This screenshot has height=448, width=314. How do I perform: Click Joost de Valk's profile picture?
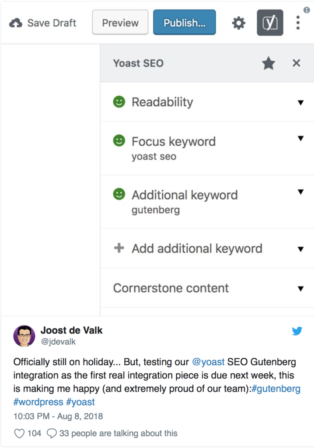point(24,336)
